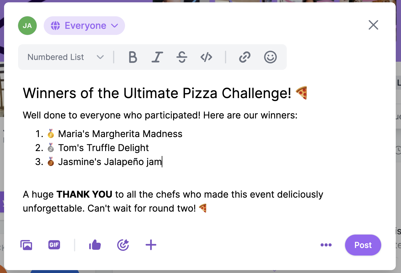Add an image from the gallery icon

pos(26,245)
